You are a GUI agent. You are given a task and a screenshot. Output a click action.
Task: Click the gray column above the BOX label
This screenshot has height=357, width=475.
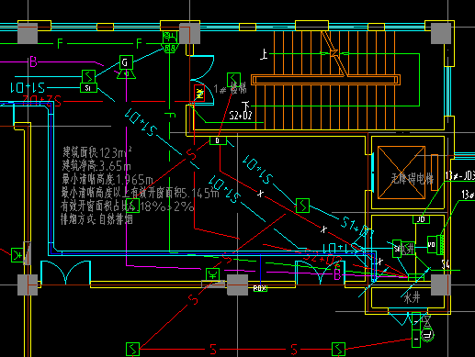tap(237, 284)
